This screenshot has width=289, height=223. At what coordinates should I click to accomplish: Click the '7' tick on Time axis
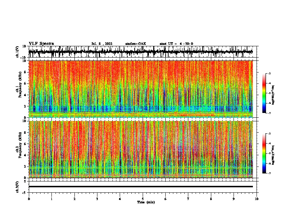(x=188, y=199)
